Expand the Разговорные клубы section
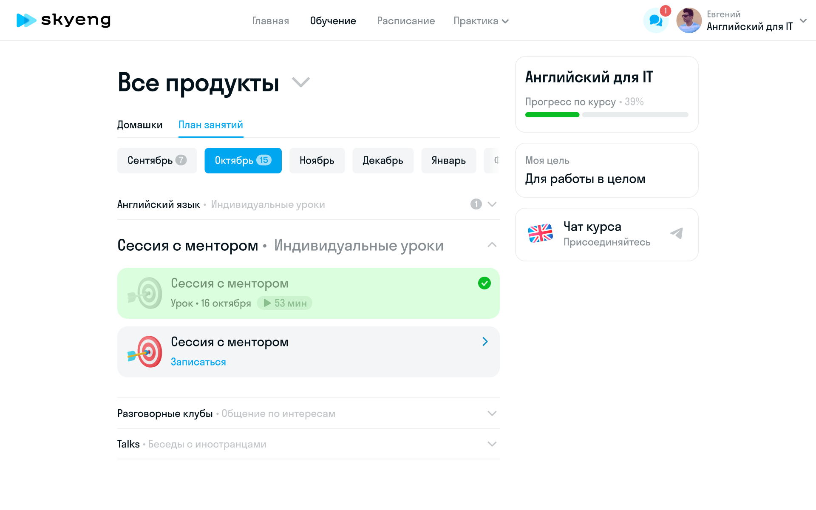This screenshot has height=510, width=816. 492,413
